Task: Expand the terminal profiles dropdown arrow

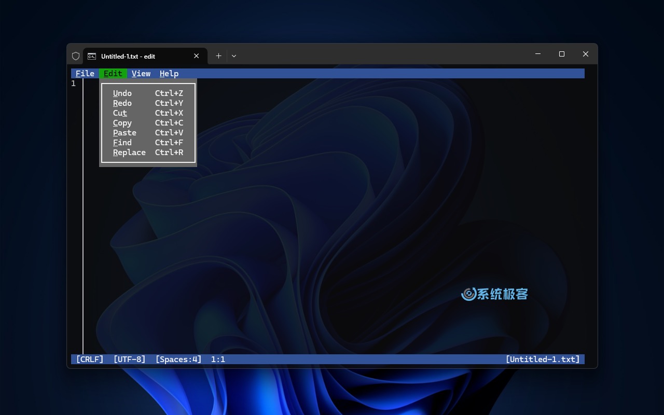Action: (x=234, y=56)
